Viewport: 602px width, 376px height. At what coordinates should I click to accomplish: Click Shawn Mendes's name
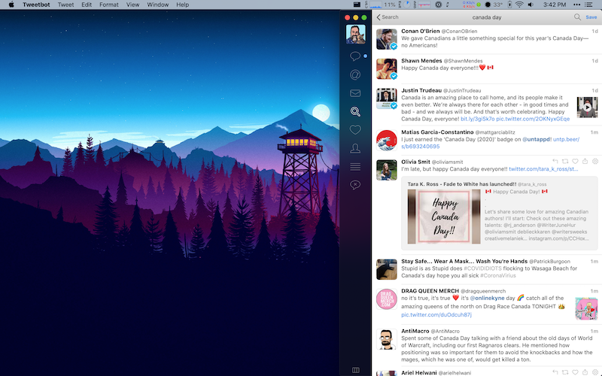point(421,61)
